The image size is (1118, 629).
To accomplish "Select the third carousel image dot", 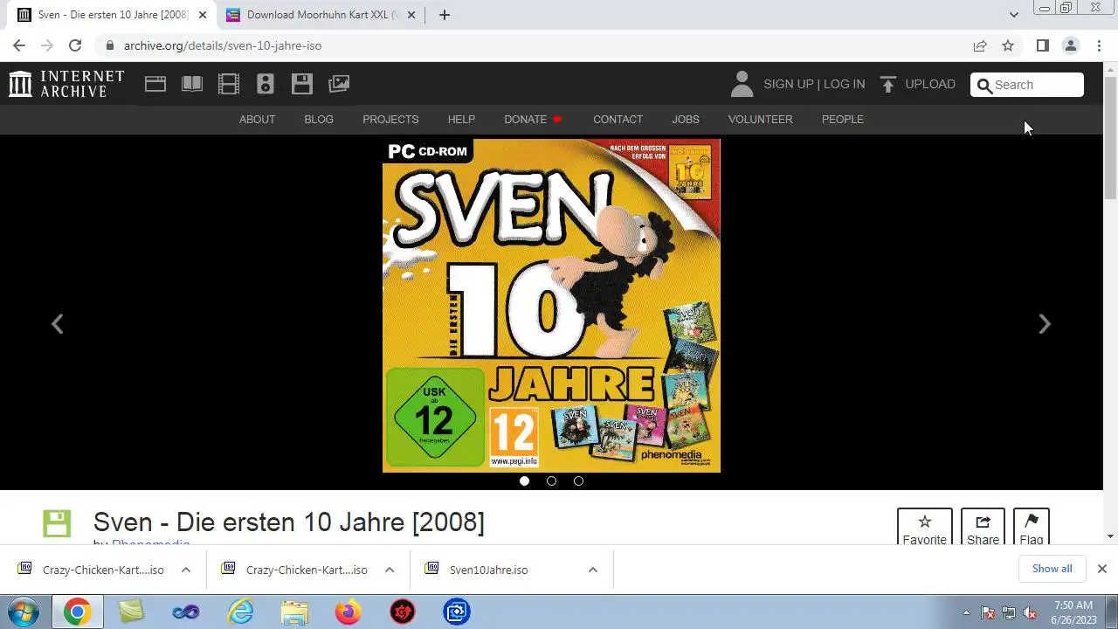I will click(578, 480).
